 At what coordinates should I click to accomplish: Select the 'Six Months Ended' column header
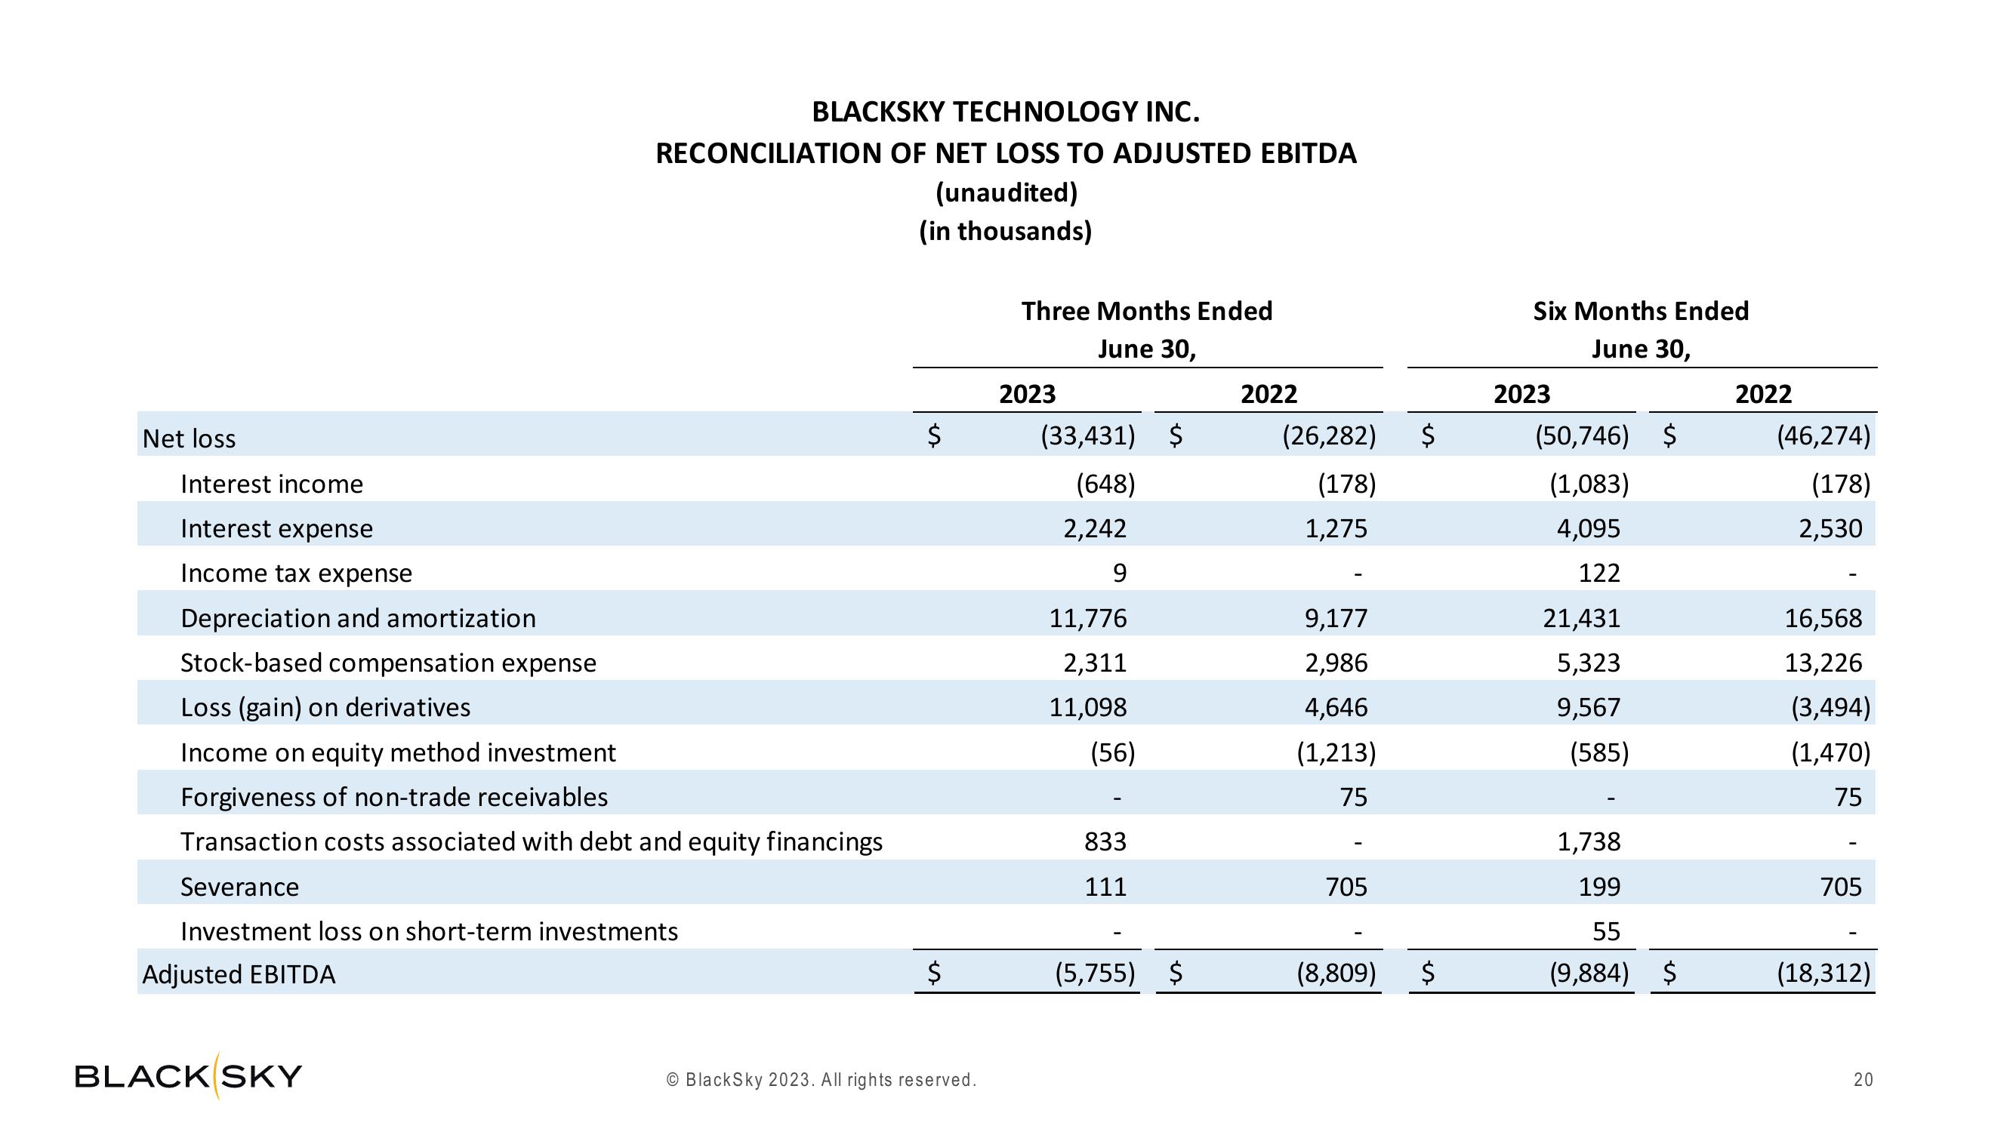[x=1641, y=311]
